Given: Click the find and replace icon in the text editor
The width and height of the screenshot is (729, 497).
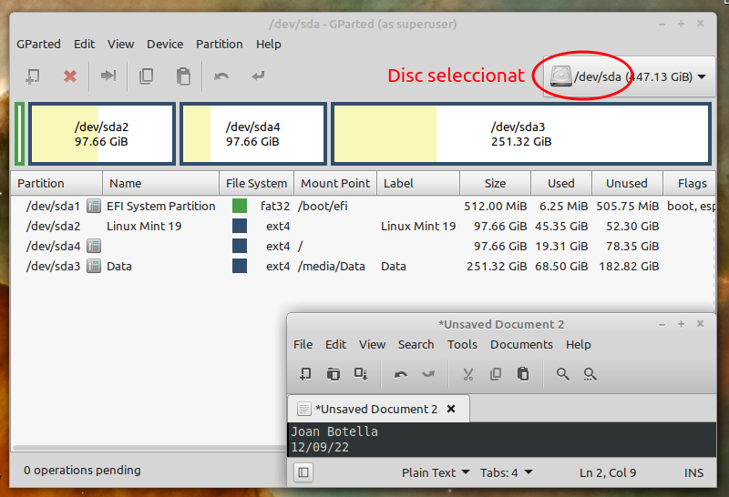Looking at the screenshot, I should pyautogui.click(x=590, y=373).
